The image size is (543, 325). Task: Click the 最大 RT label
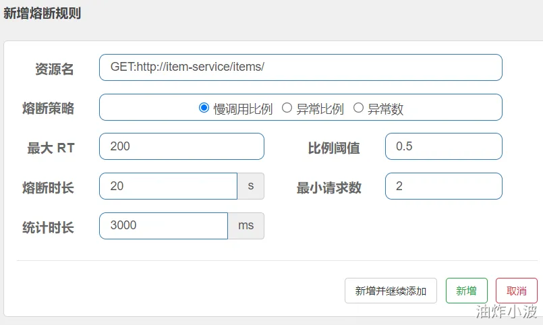coord(51,148)
